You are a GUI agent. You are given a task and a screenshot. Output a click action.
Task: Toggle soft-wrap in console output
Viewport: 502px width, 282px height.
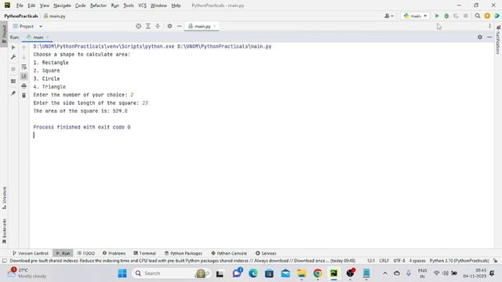click(x=24, y=67)
